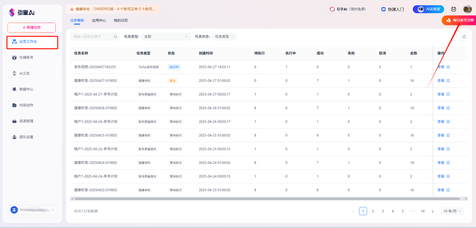This screenshot has height=228, width=476.
Task: Click the 内容创作 folder icon
Action: (x=15, y=105)
